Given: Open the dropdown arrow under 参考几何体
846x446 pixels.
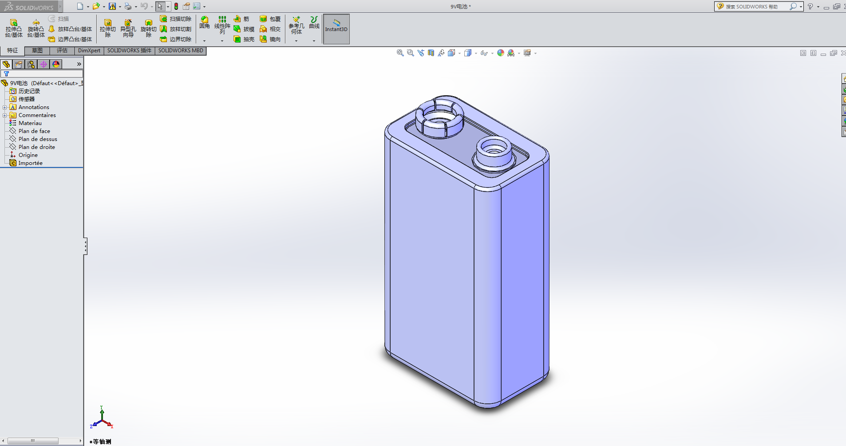Looking at the screenshot, I should pos(296,41).
